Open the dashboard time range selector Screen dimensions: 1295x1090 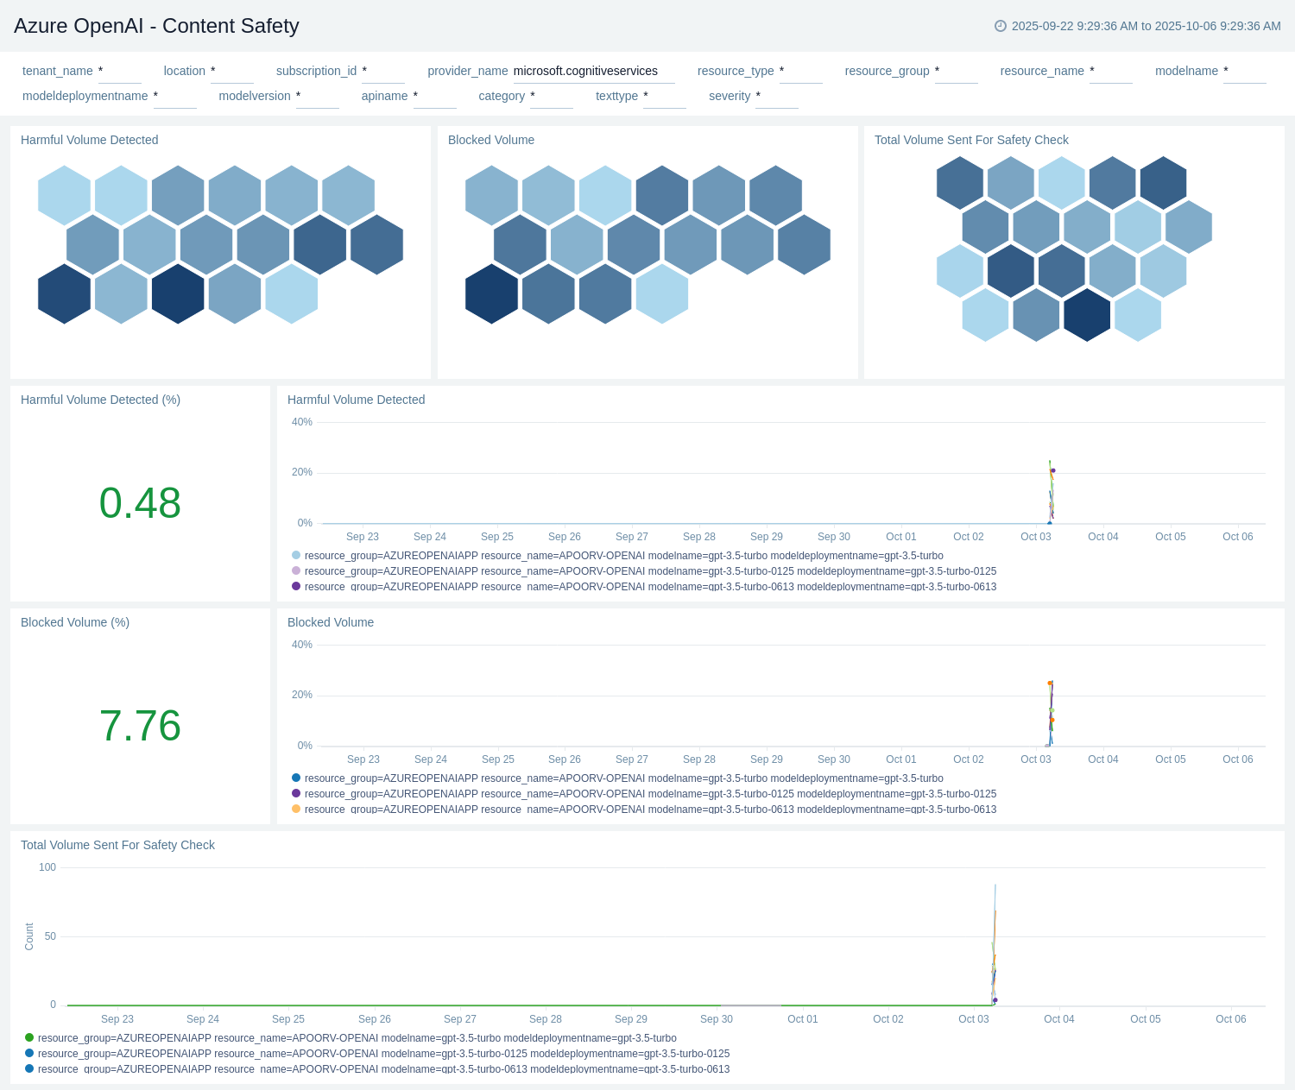1145,26
